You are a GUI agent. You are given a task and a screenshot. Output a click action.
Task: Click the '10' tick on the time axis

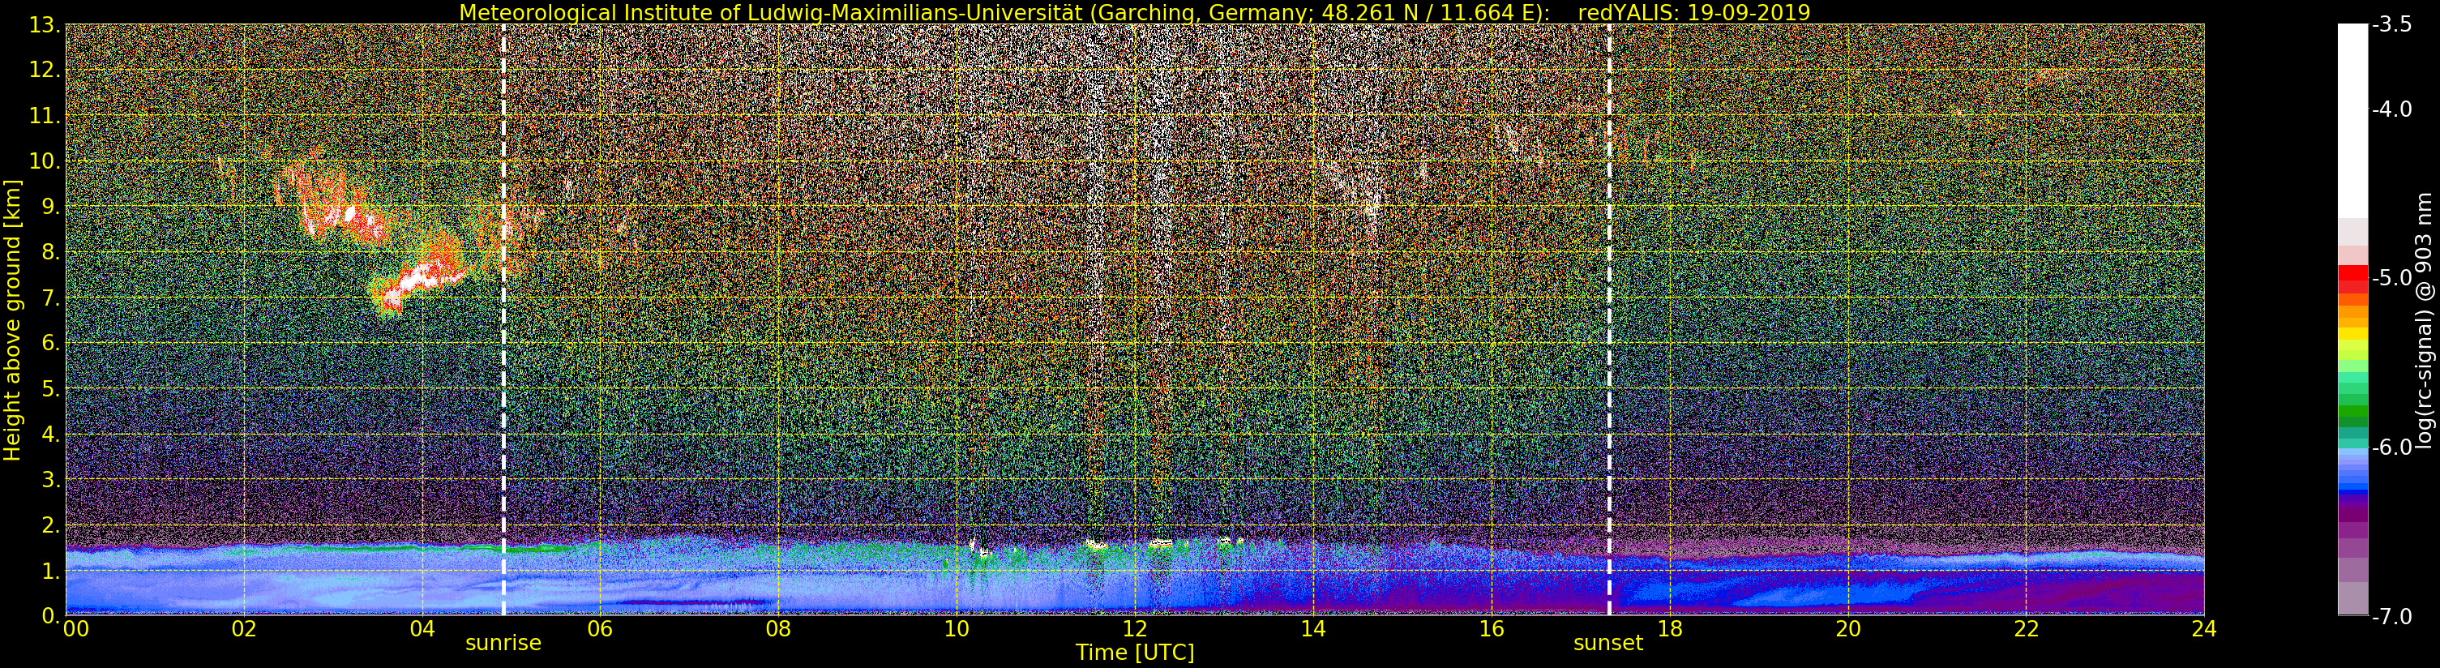coord(957,629)
